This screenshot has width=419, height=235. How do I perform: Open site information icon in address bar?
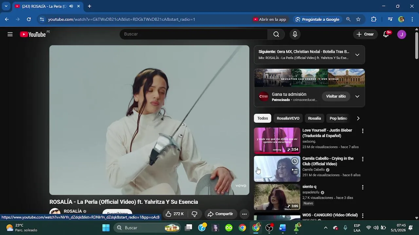click(x=42, y=19)
